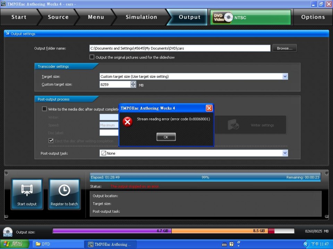Click the output progress bar at 99%
This screenshot has height=249, width=333.
pyautogui.click(x=205, y=177)
